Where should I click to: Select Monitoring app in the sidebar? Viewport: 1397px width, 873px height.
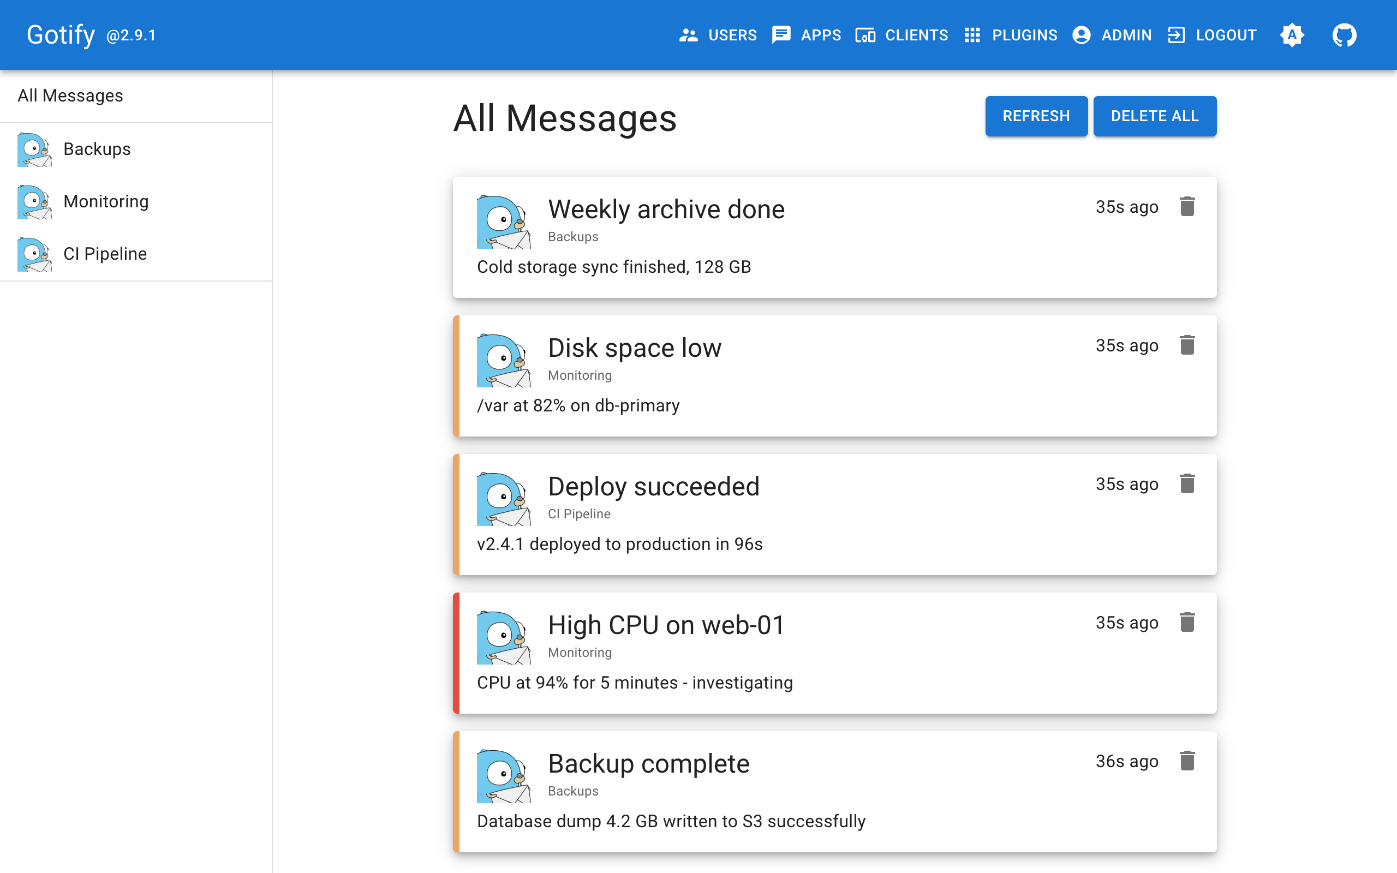tap(136, 202)
